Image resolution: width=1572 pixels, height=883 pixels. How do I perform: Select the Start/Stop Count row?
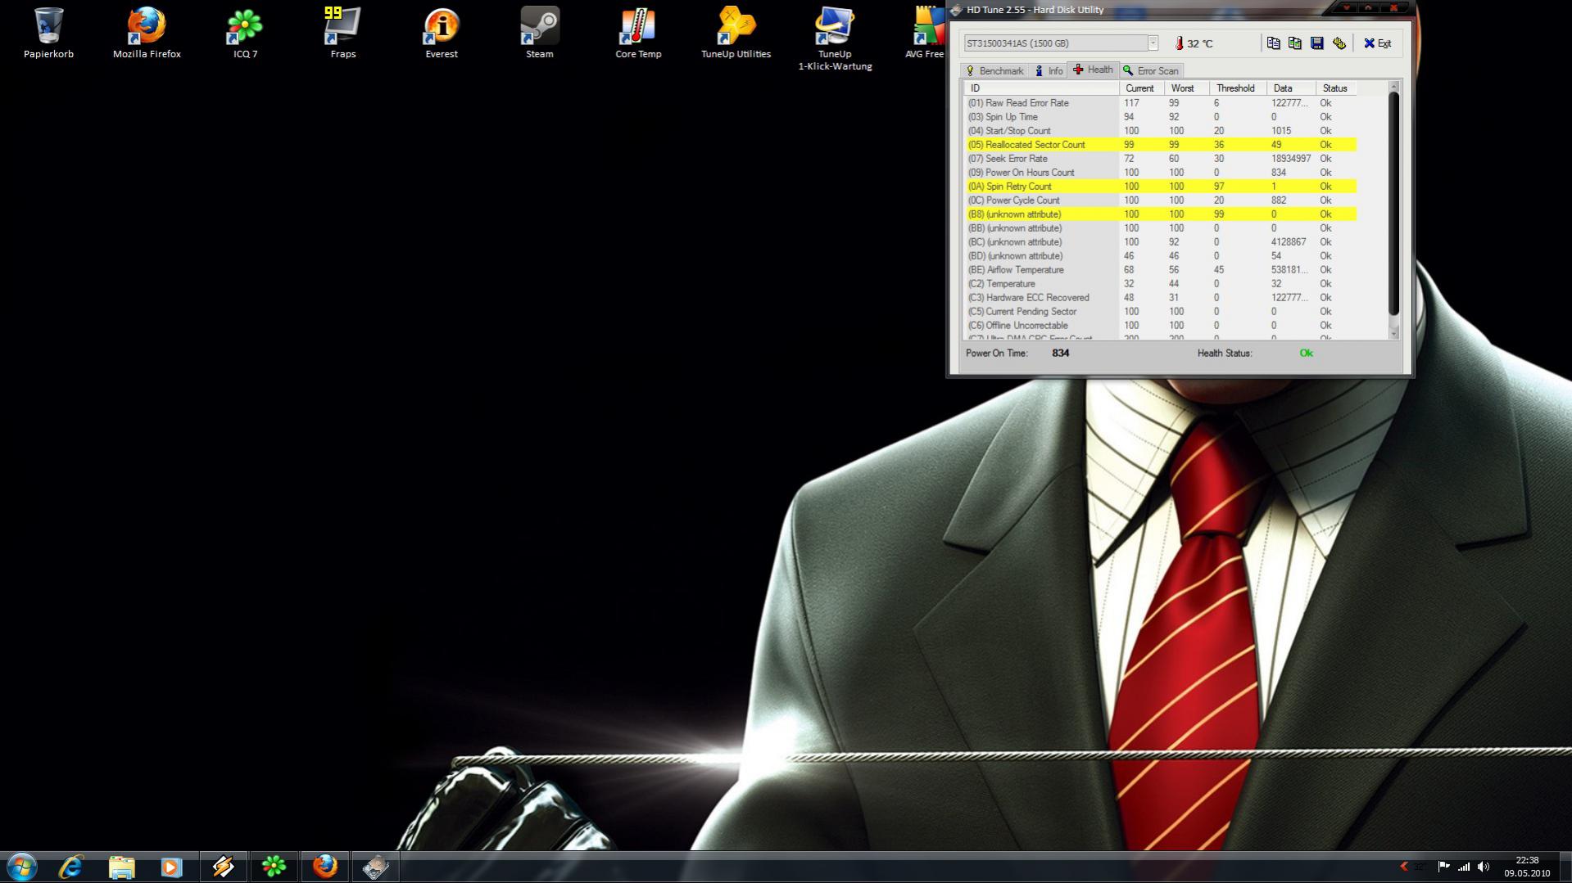tap(1160, 131)
